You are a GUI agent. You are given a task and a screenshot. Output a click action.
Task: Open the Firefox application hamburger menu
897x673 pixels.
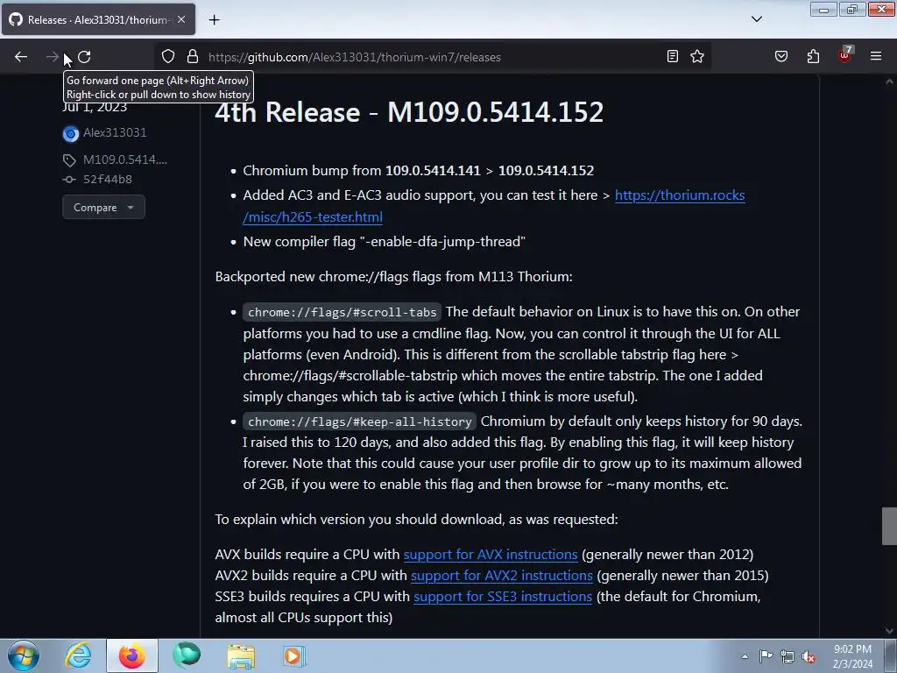coord(876,57)
